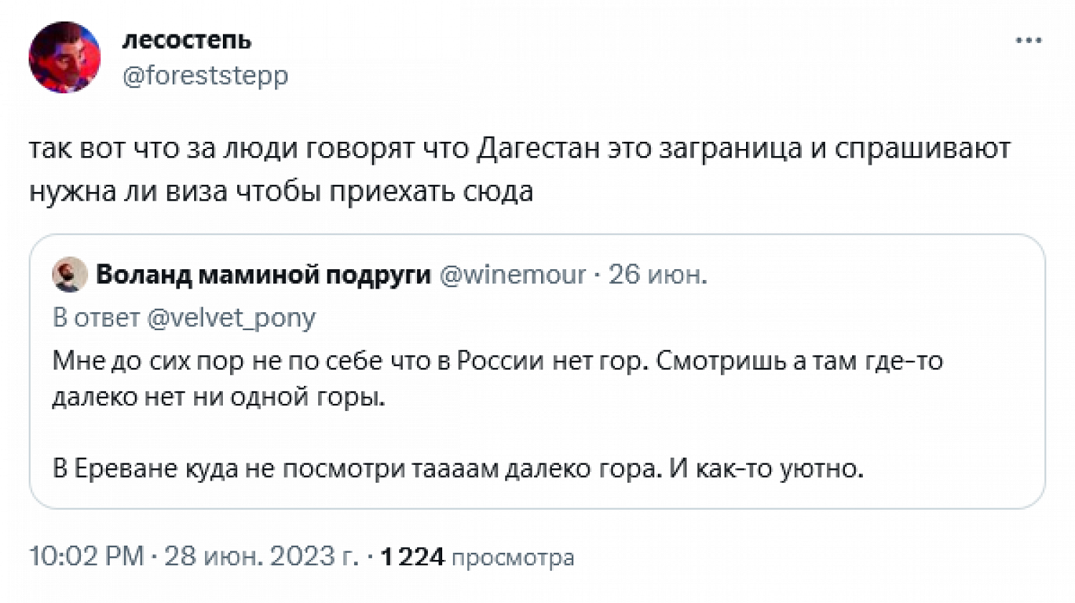Viewport: 1075px width, 603px height.
Task: Click the main tweet text about Дагестан
Action: pos(520,170)
